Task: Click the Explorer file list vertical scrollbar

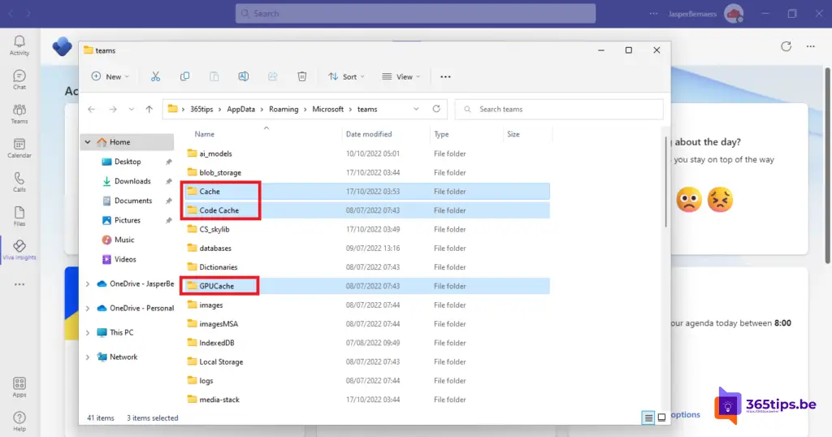Action: [666, 182]
